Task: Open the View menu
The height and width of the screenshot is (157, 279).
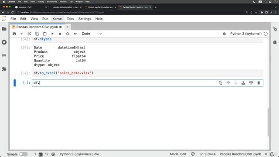Action: [34, 19]
